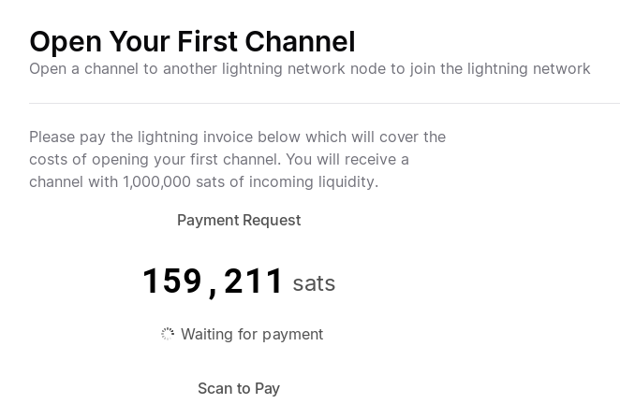Viewport: 620px width, 404px height.
Task: Click the 159,211 amount value
Action: (213, 281)
